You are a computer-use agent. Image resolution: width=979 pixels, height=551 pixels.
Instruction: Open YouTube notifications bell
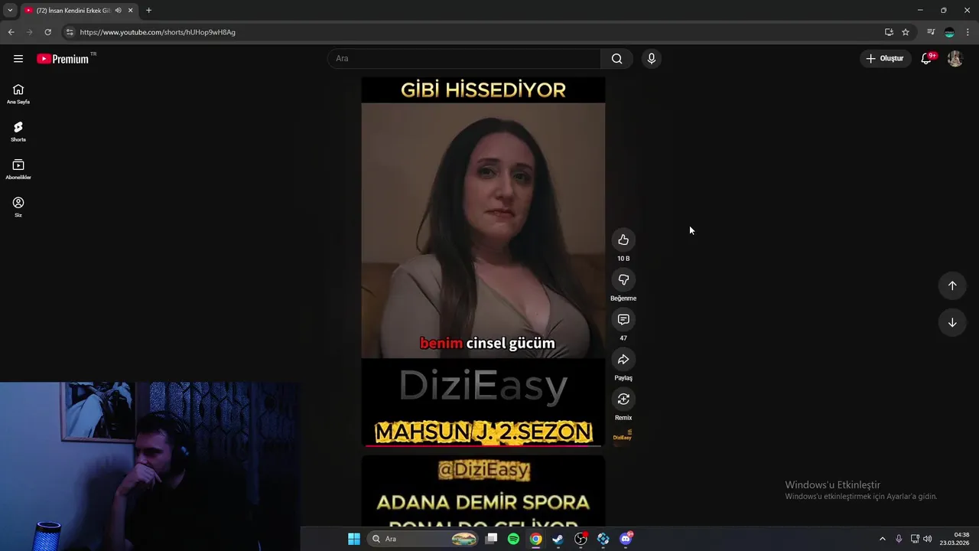click(x=926, y=58)
